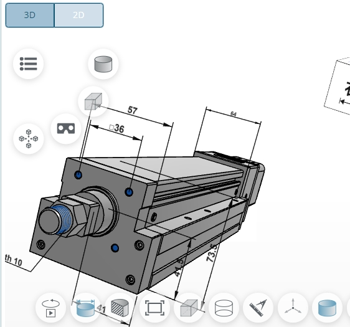Click the 44.5 dimension label

tap(179, 267)
